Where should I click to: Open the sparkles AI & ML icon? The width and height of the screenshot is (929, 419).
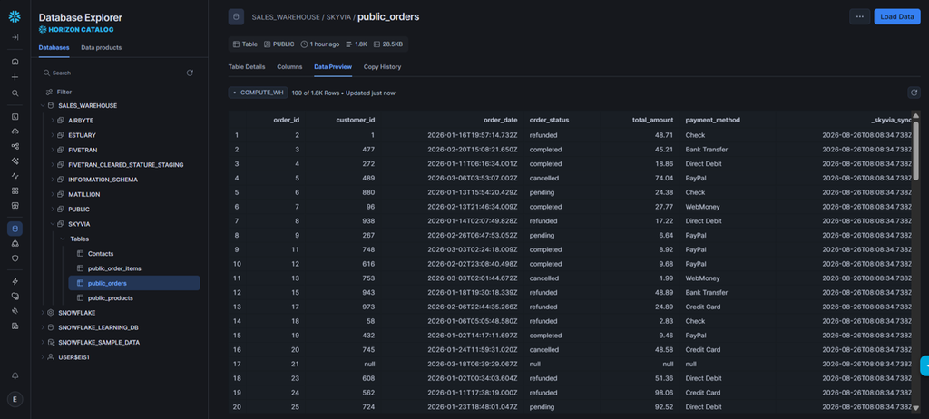point(15,161)
